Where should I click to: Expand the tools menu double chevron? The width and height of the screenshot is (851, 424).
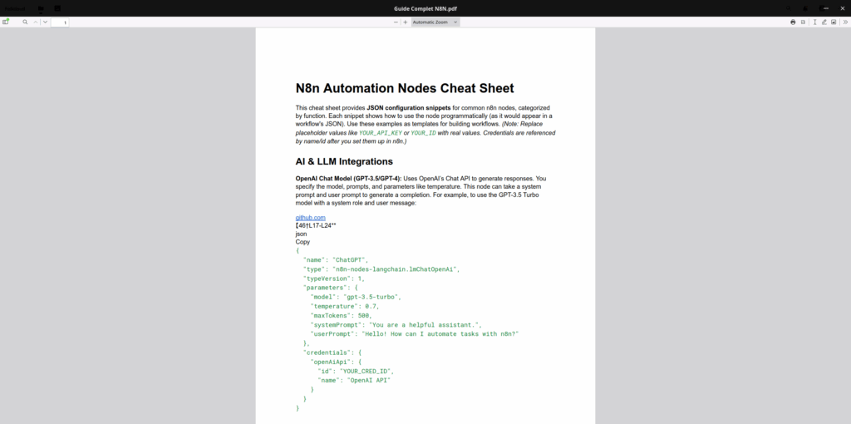coord(845,22)
